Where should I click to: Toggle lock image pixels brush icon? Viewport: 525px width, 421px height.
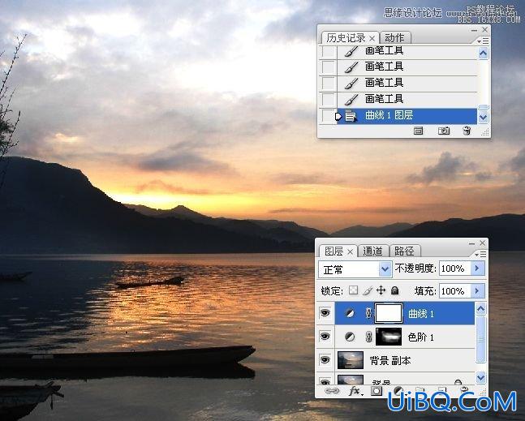[x=368, y=290]
